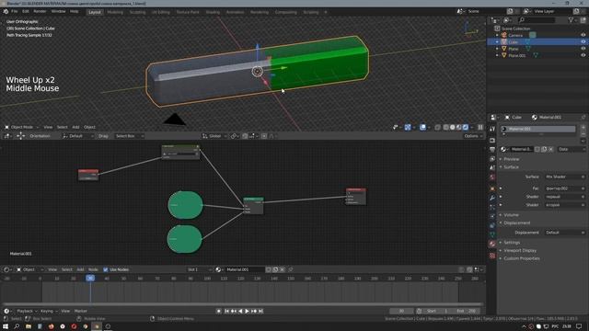
Task: Toggle visibility eye for Plane.001
Action: 583,55
